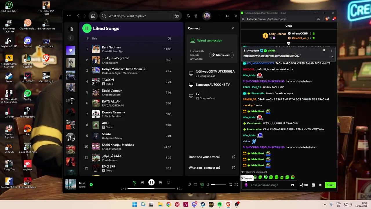The width and height of the screenshot is (371, 209).
Task: Click the green Chat send button
Action: tap(330, 185)
